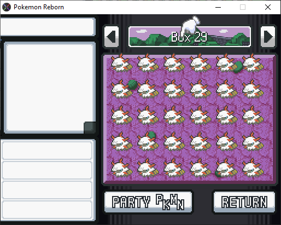Click the Return button

click(244, 202)
